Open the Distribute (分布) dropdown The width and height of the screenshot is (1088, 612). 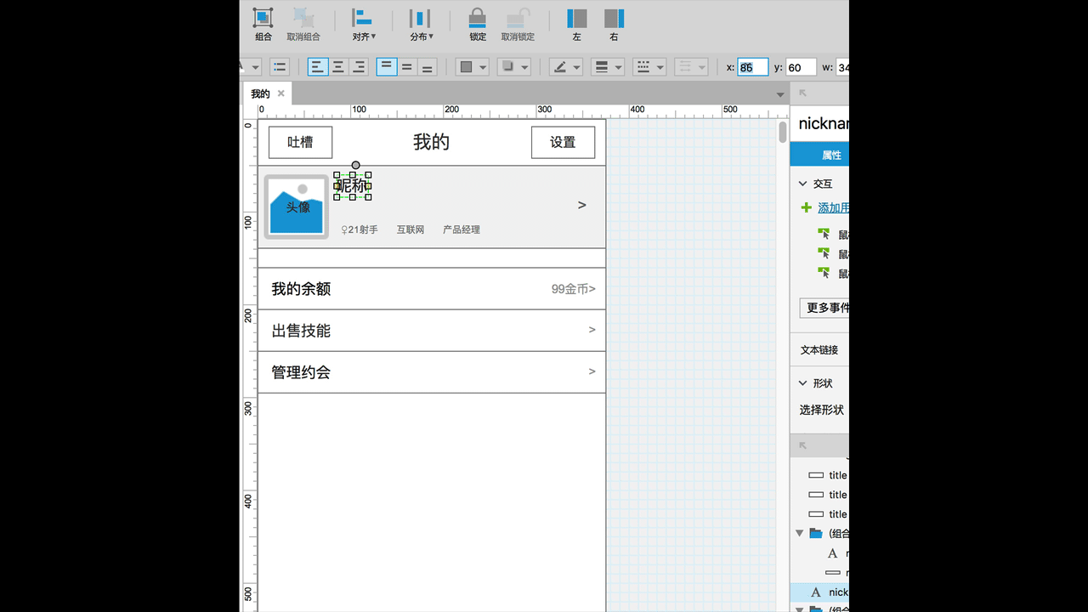pyautogui.click(x=421, y=23)
